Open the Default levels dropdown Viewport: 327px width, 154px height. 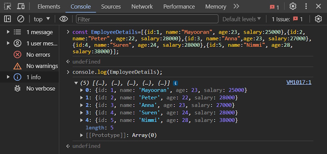tap(242, 19)
